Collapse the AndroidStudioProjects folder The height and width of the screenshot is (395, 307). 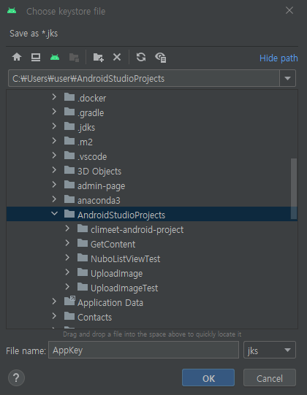[54, 214]
